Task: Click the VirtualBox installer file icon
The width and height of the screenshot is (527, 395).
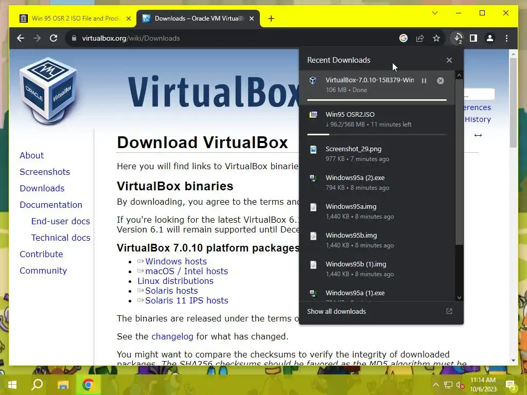Action: point(313,80)
